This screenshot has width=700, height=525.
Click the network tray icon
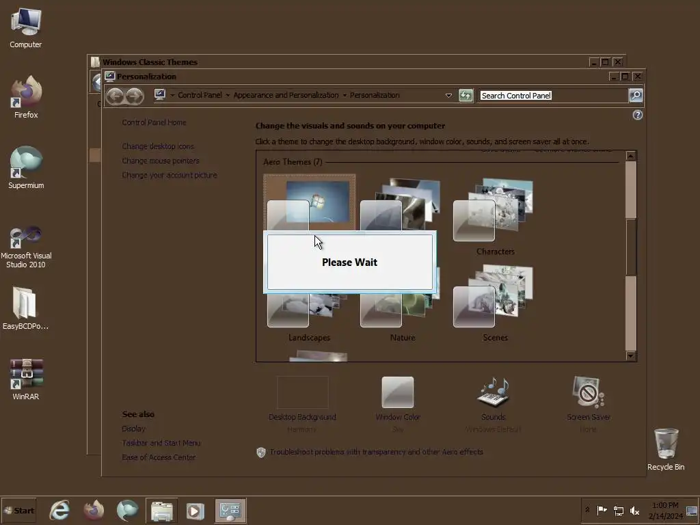[618, 510]
